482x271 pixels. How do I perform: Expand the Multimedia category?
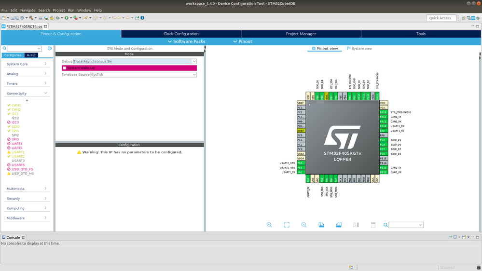[x=27, y=189]
